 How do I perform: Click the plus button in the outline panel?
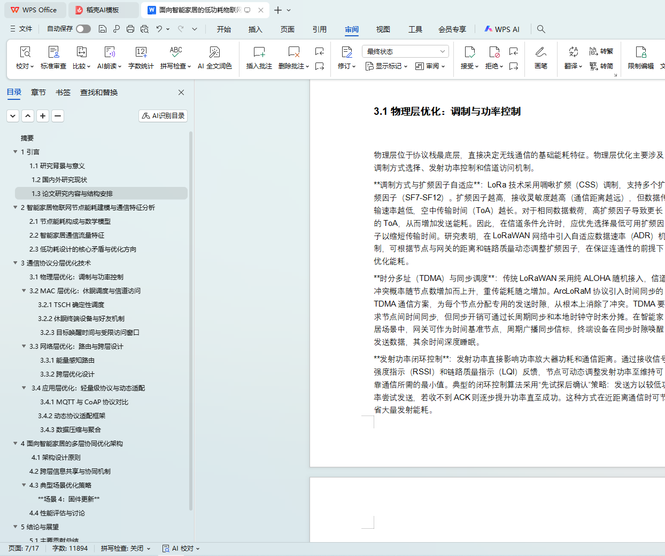(x=43, y=116)
